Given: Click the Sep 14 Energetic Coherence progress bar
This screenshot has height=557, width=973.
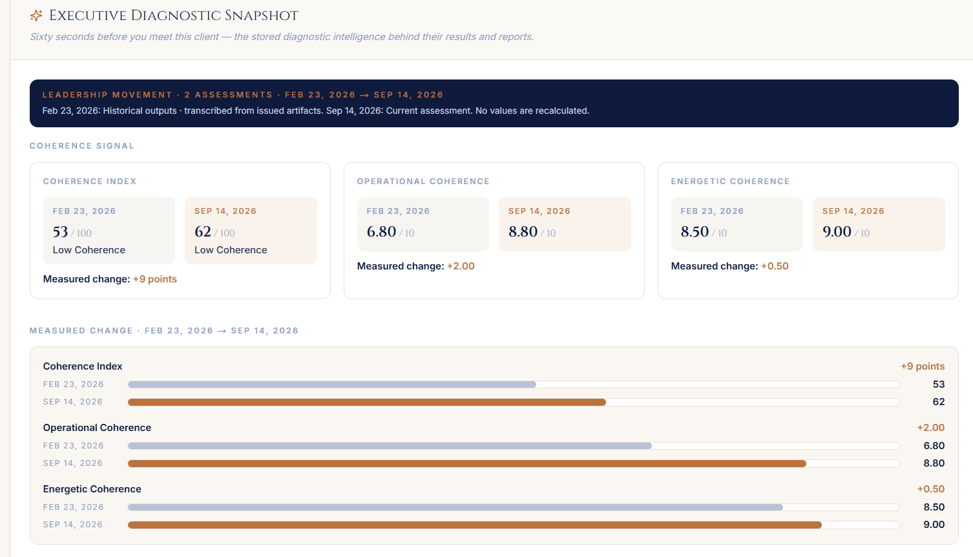Looking at the screenshot, I should pyautogui.click(x=514, y=525).
